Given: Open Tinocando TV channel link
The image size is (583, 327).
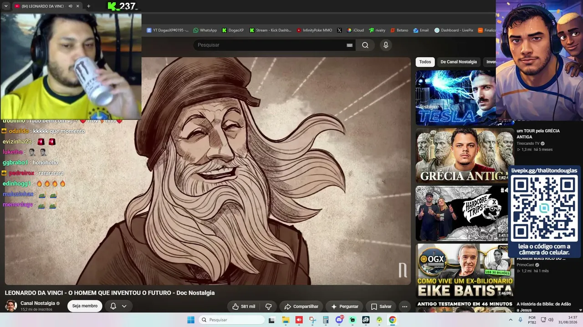Looking at the screenshot, I should coord(528,144).
